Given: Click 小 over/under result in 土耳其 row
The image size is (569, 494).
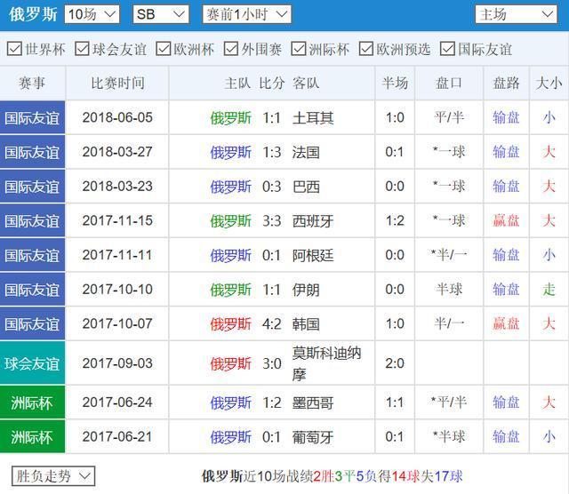Looking at the screenshot, I should (x=549, y=118).
